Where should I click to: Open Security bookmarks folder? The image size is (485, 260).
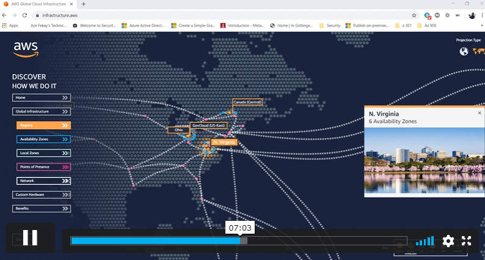point(330,26)
